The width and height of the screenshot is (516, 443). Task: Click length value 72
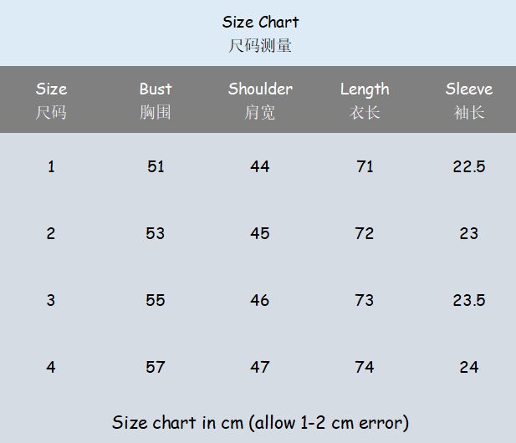[x=365, y=233]
